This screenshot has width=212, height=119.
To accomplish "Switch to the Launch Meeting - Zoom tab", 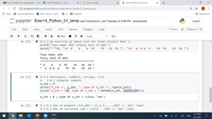I will pos(61,3).
